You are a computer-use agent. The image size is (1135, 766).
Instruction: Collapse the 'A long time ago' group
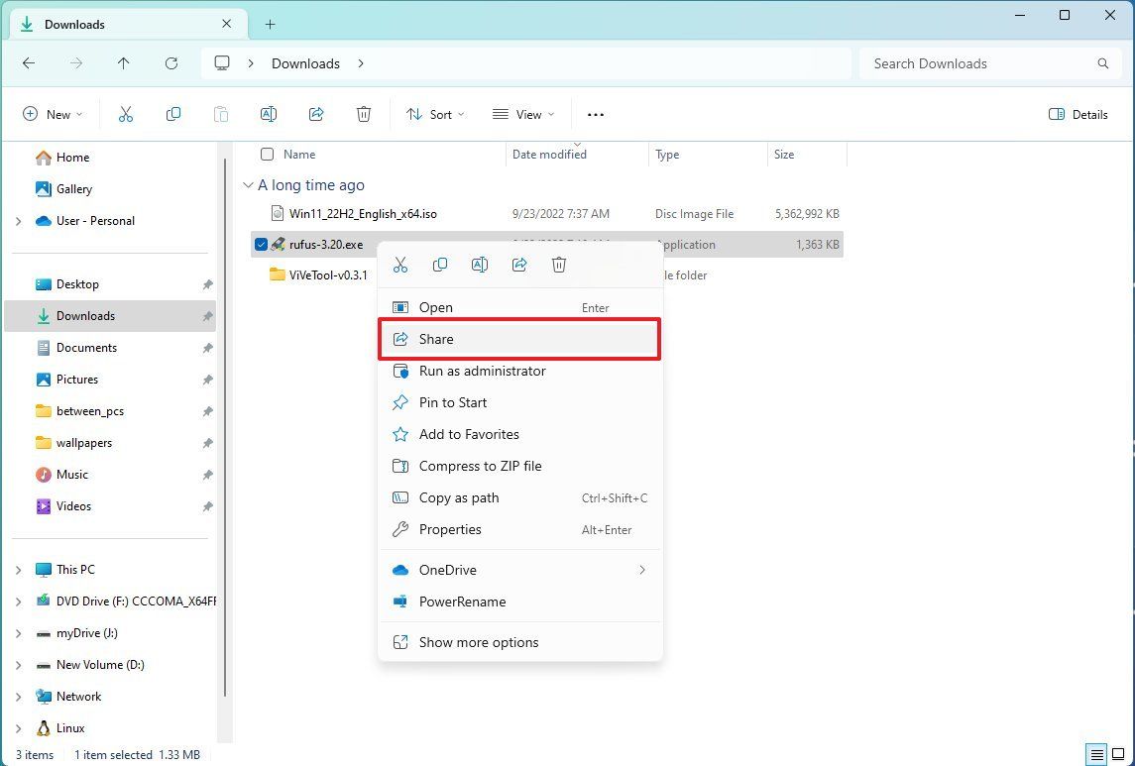(x=247, y=185)
